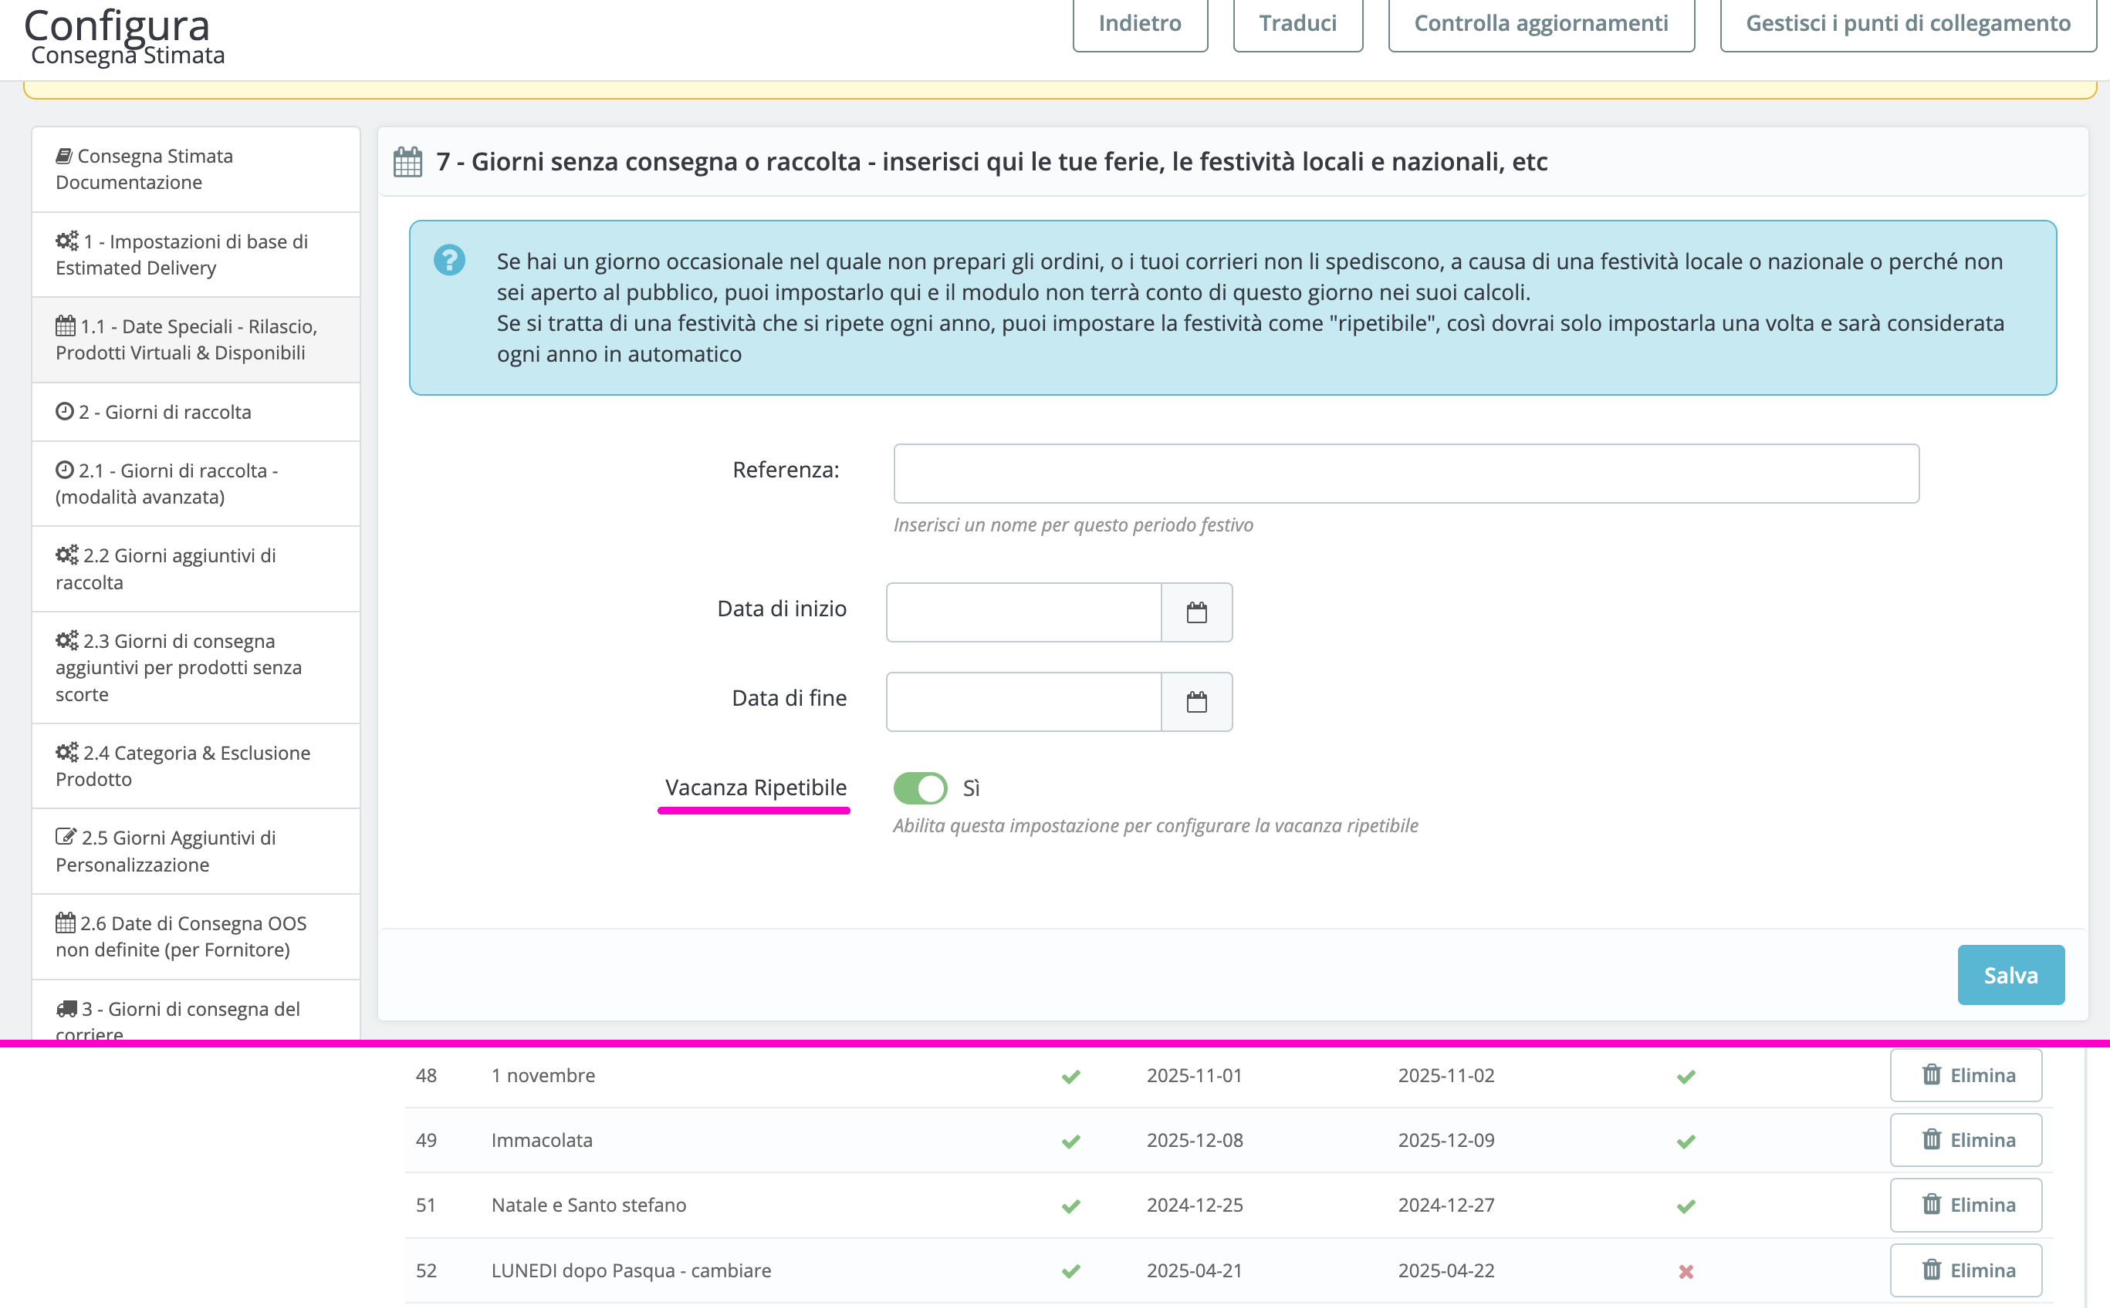
Task: Open calendar picker for Data di inizio
Action: tap(1197, 612)
